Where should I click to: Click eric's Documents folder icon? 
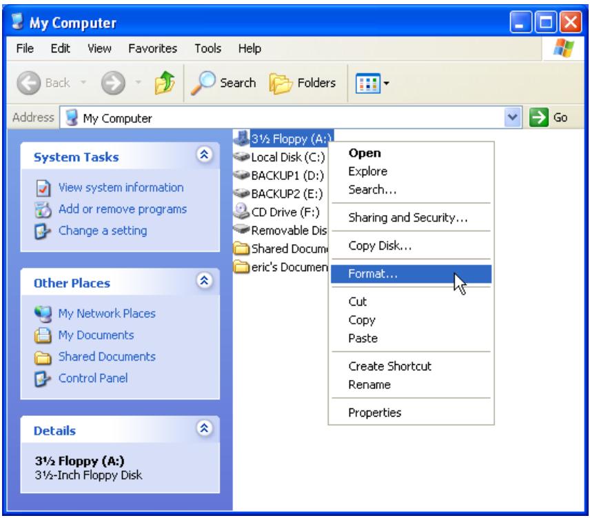(241, 267)
